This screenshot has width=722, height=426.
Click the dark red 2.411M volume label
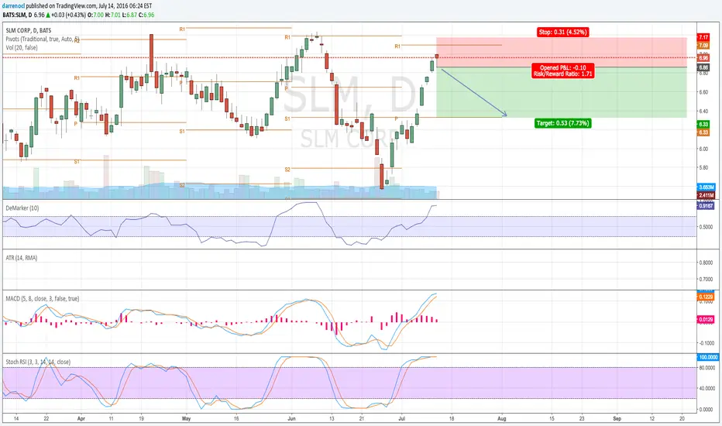(x=706, y=195)
